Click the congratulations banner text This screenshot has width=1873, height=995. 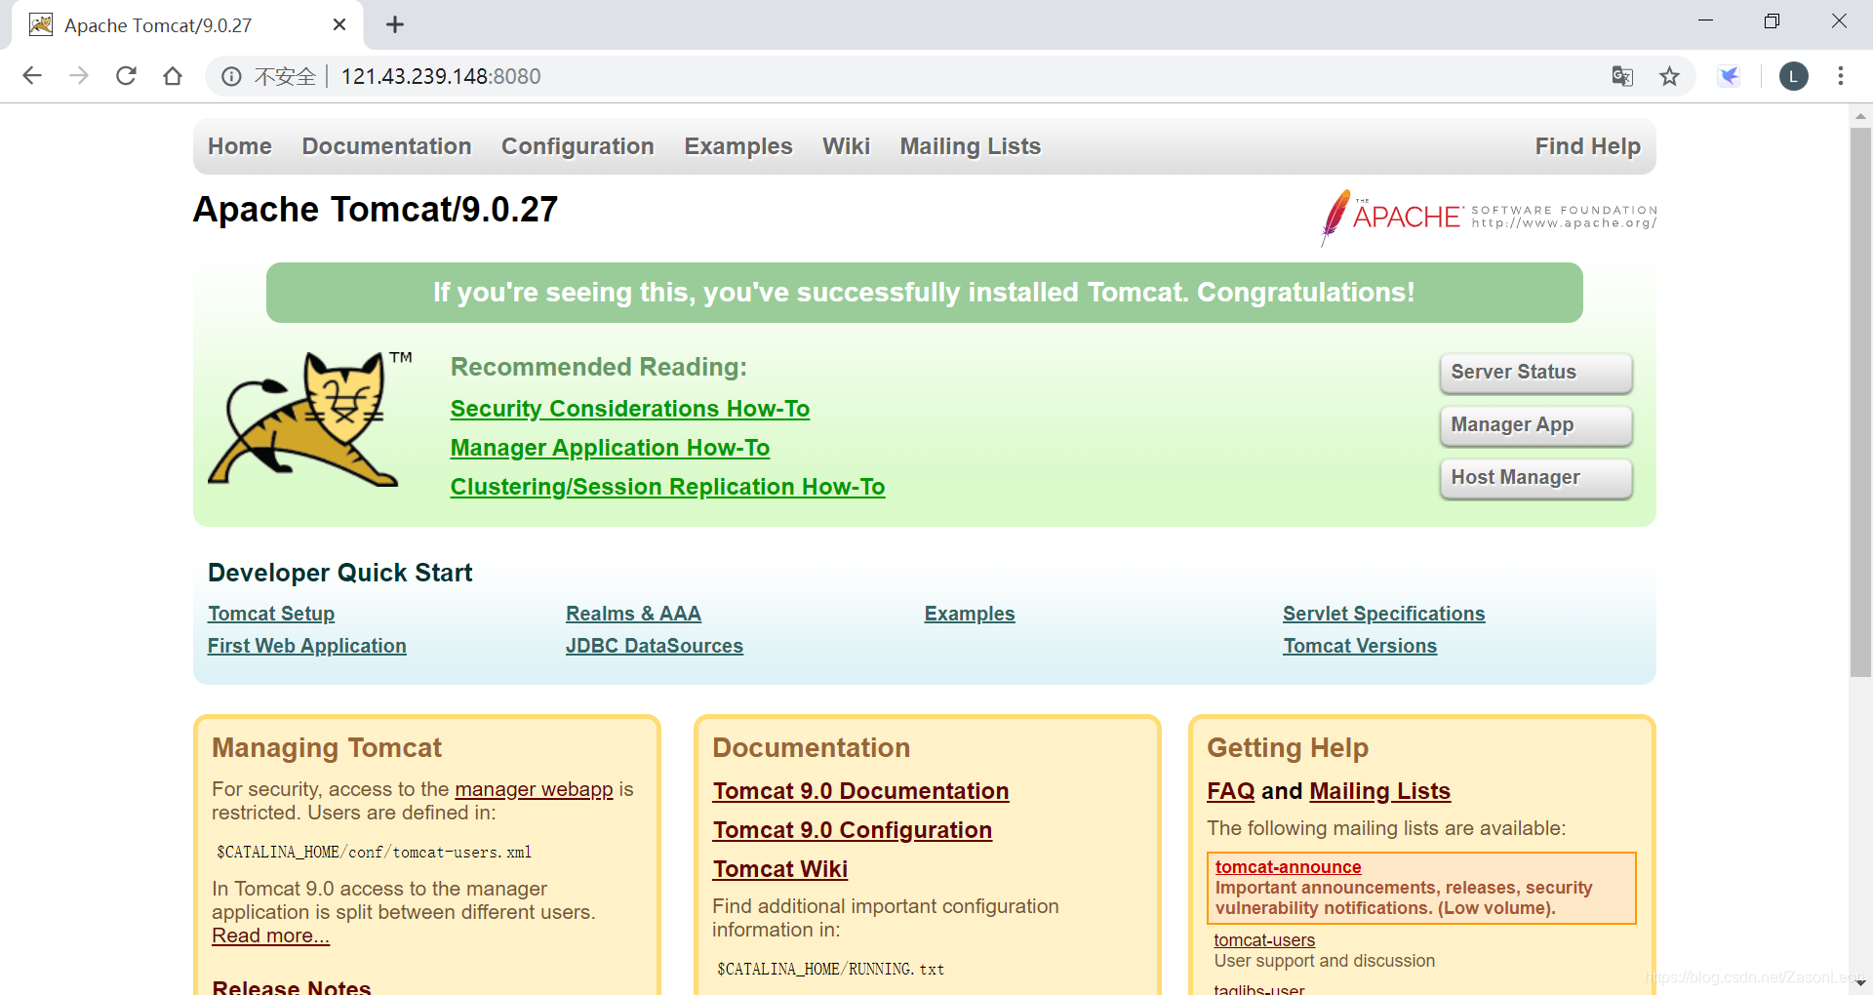point(924,293)
